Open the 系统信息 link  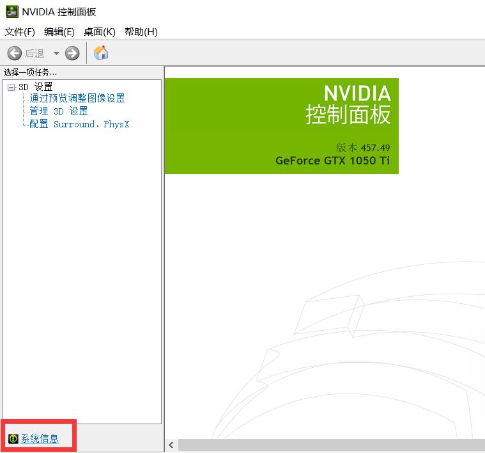(x=40, y=439)
